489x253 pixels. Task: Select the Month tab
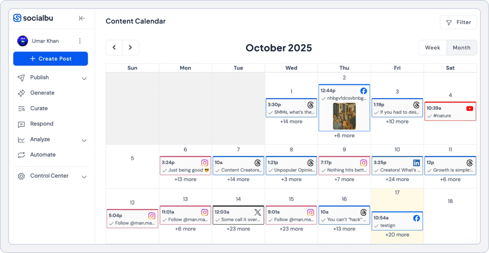pos(461,48)
